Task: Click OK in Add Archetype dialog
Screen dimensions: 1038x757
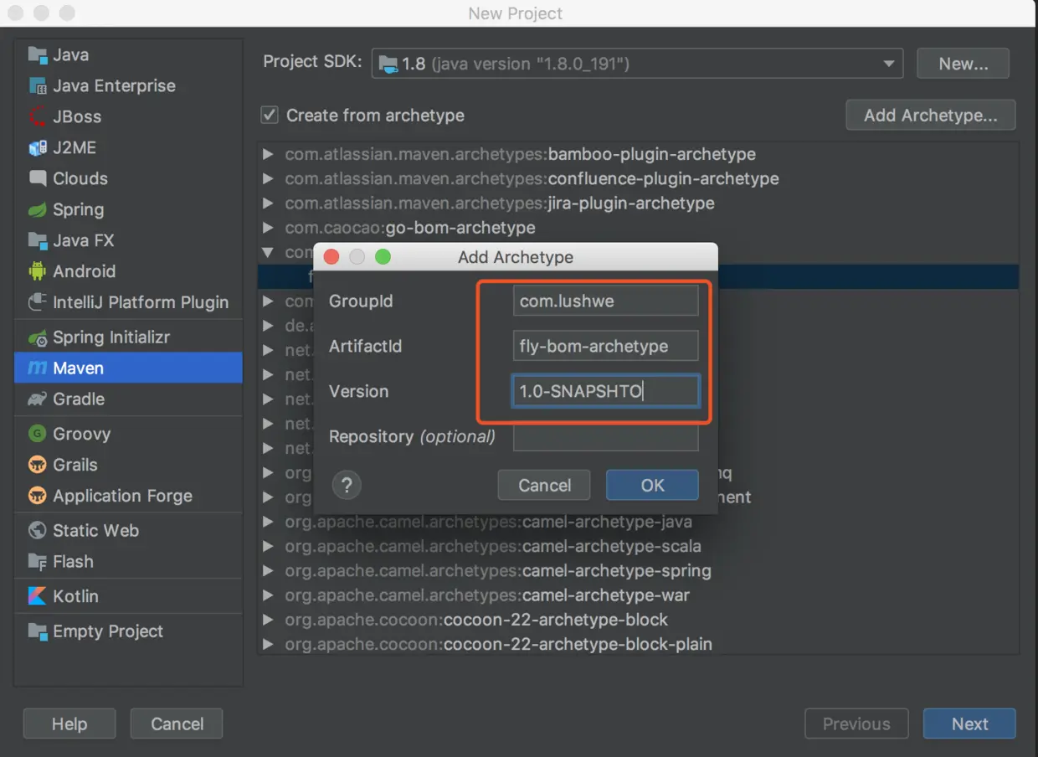Action: pos(652,485)
